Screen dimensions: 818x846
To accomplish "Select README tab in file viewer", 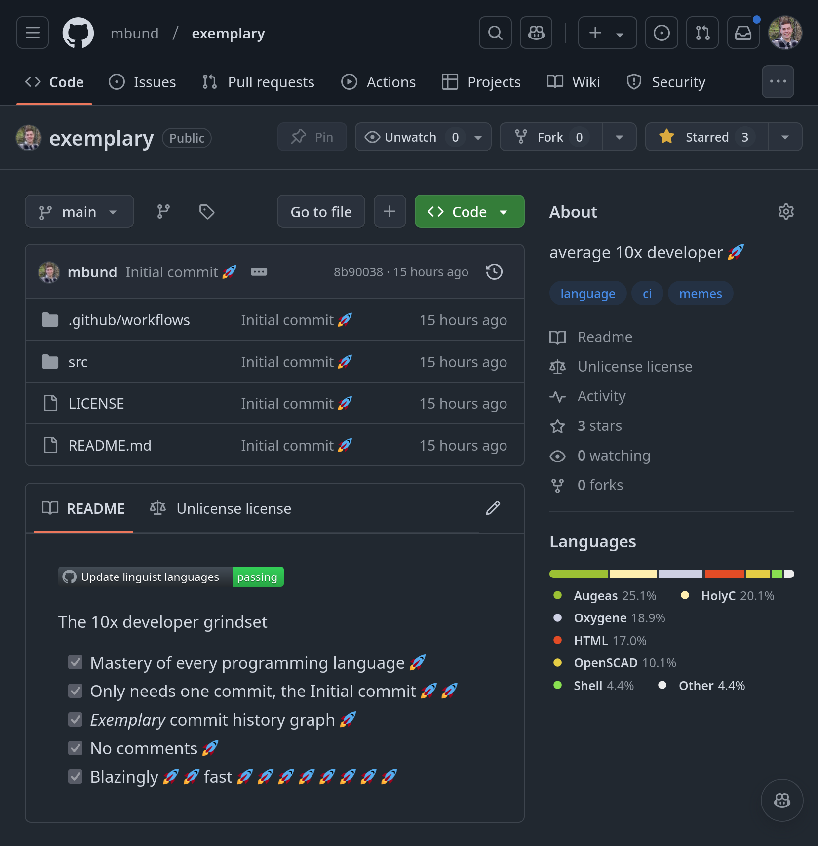I will point(83,509).
